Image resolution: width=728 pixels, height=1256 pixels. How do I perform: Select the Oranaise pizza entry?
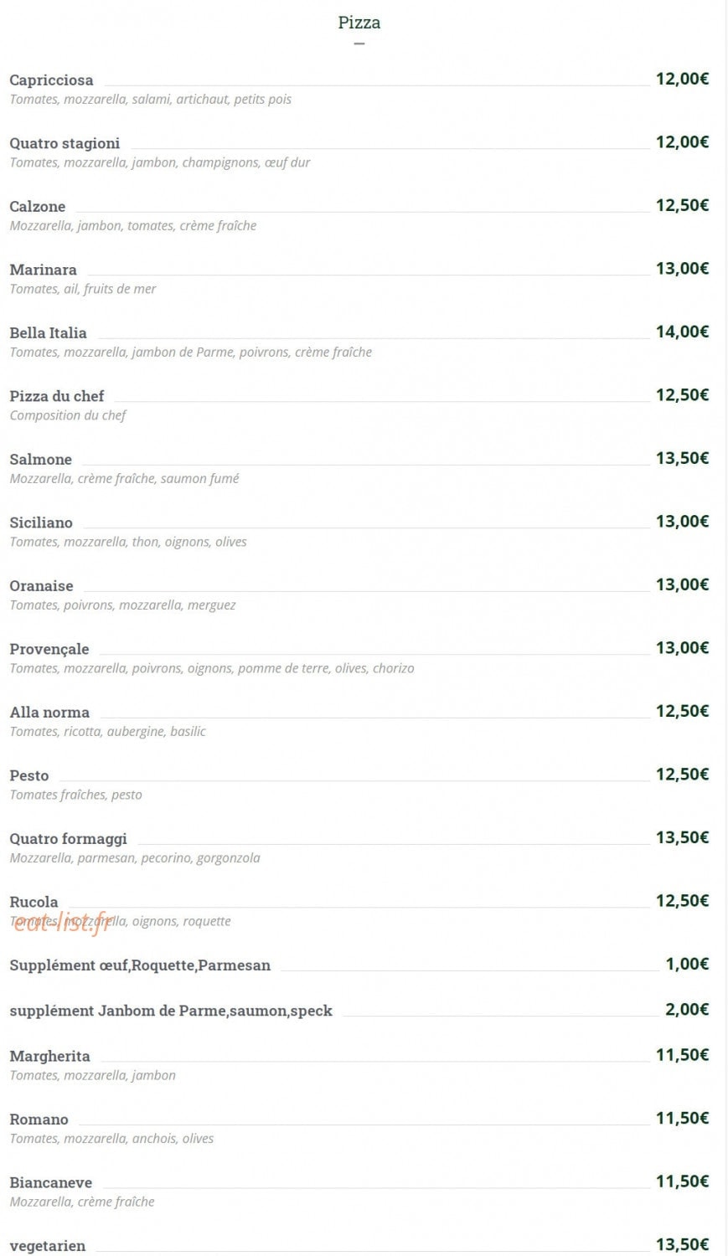[41, 586]
